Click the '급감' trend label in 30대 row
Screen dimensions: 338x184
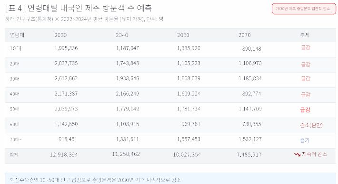tap(306, 78)
